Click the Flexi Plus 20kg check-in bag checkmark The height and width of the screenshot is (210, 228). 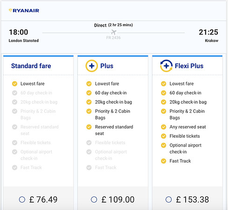pos(164,102)
